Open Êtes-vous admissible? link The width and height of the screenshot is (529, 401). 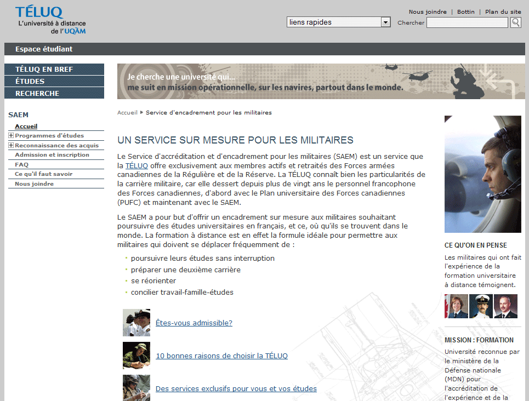coord(194,323)
